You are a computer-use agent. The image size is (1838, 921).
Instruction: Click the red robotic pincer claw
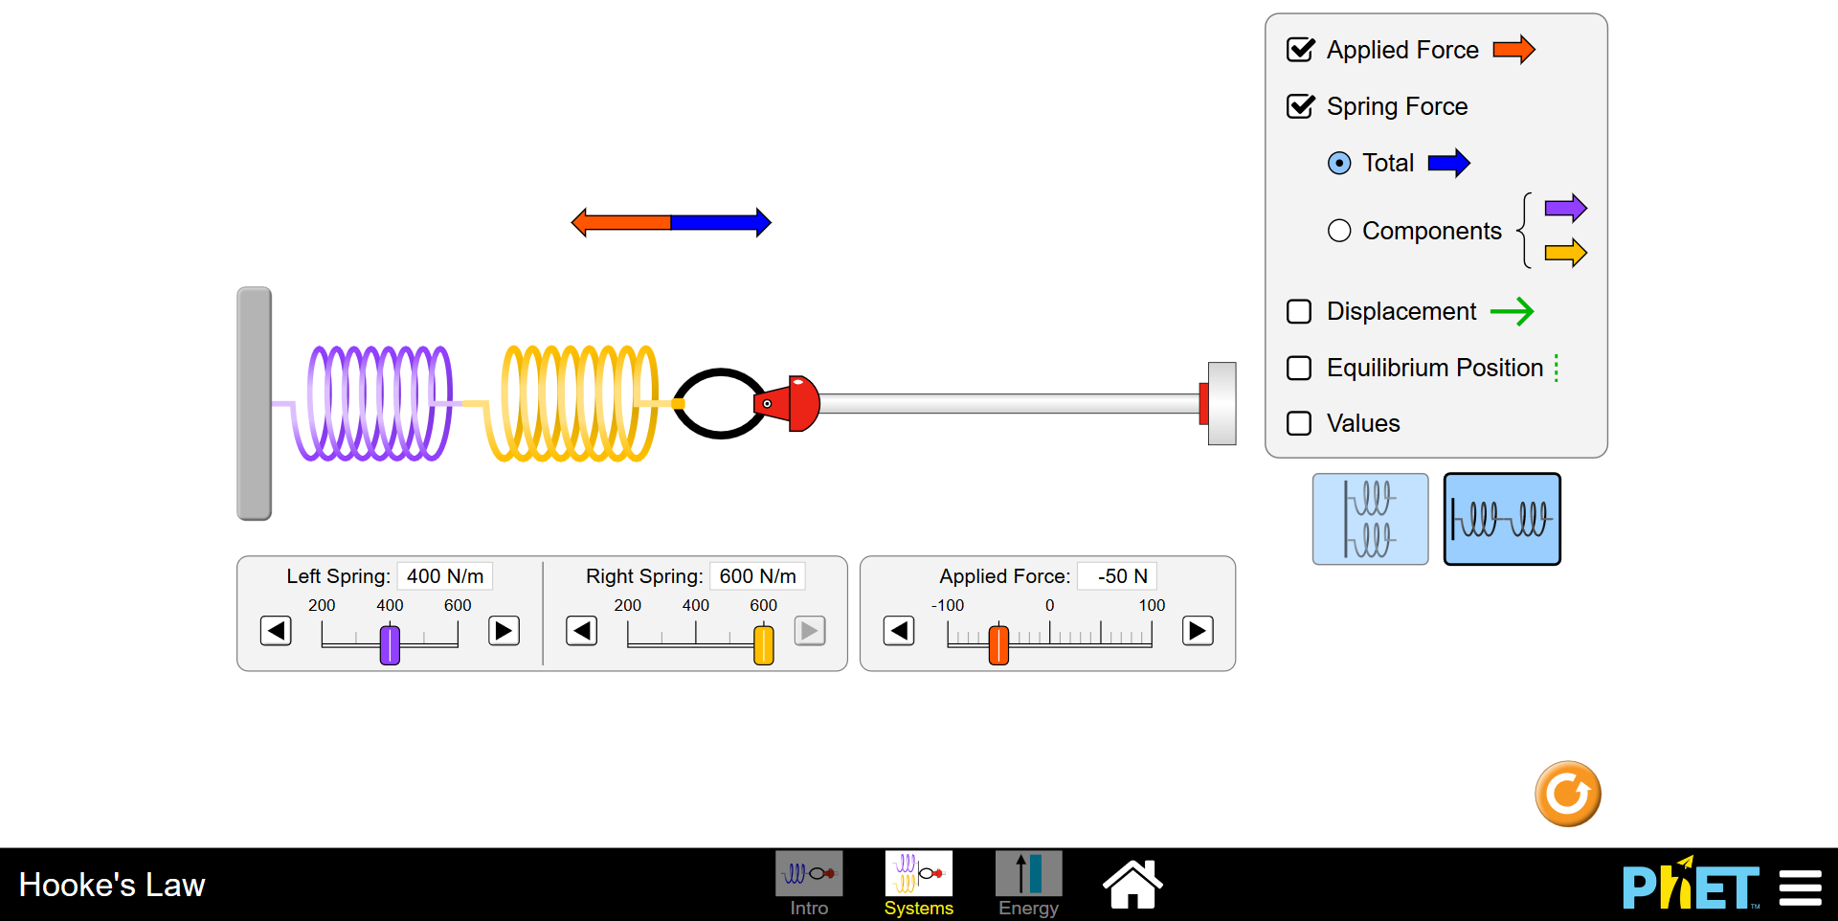[788, 403]
